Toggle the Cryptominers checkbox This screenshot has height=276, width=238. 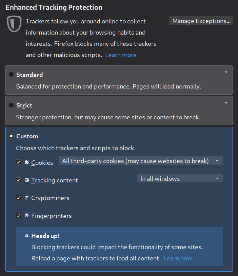(x=19, y=198)
